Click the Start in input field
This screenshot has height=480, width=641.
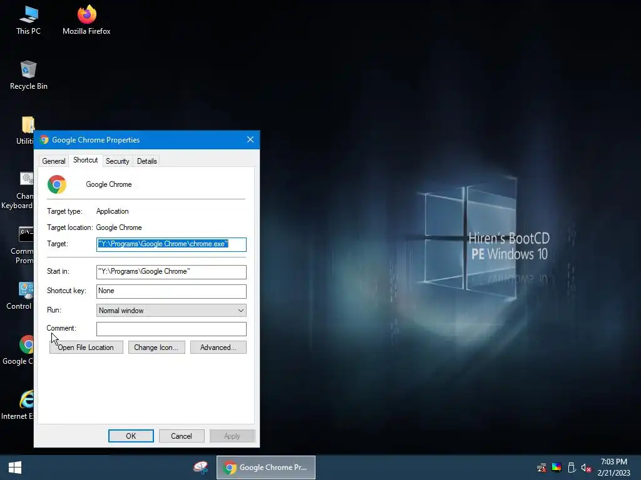coord(172,272)
